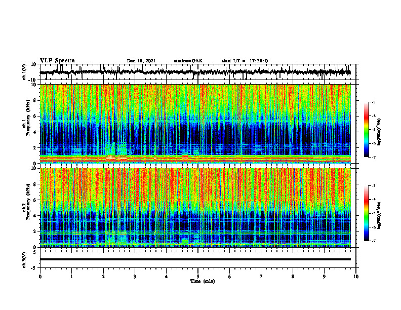Viewport: 401px width, 310px height.
Task: Click the "start UT = 17:30: 0" label
Action: tap(245, 61)
